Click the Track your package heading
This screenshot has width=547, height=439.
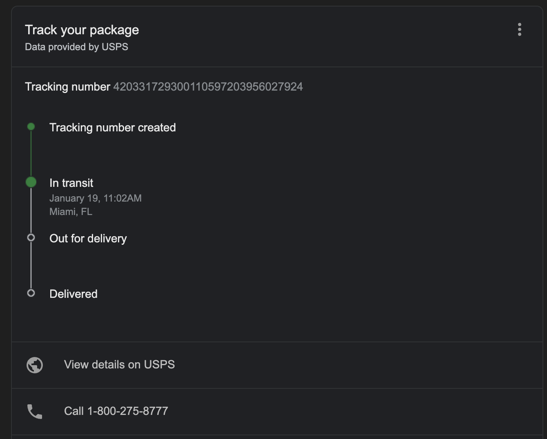click(x=82, y=30)
